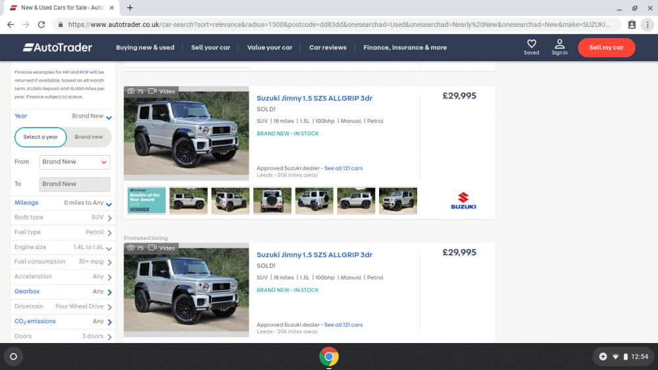Open side-view Jimny thumbnail after award badge
This screenshot has height=370, width=658.
[188, 200]
